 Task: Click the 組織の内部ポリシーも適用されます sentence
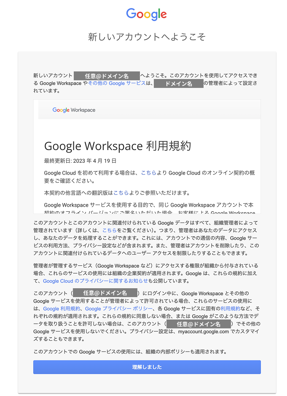tap(130, 352)
